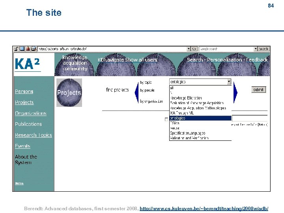Click the 'find projects' text
The height and width of the screenshot is (213, 284).
(118, 90)
